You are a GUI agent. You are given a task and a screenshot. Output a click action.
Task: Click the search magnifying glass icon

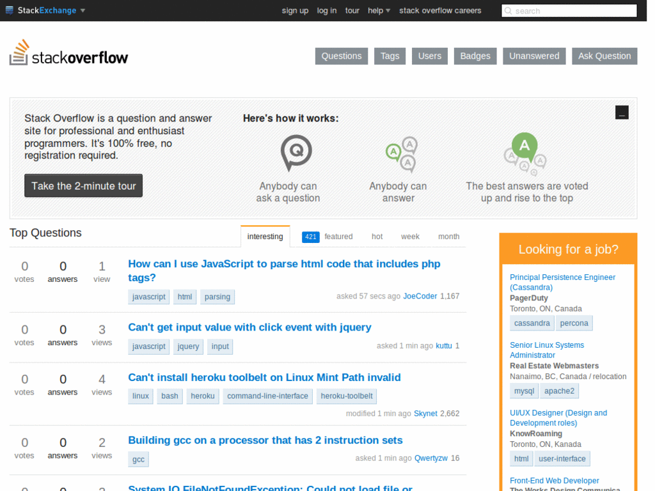click(509, 11)
